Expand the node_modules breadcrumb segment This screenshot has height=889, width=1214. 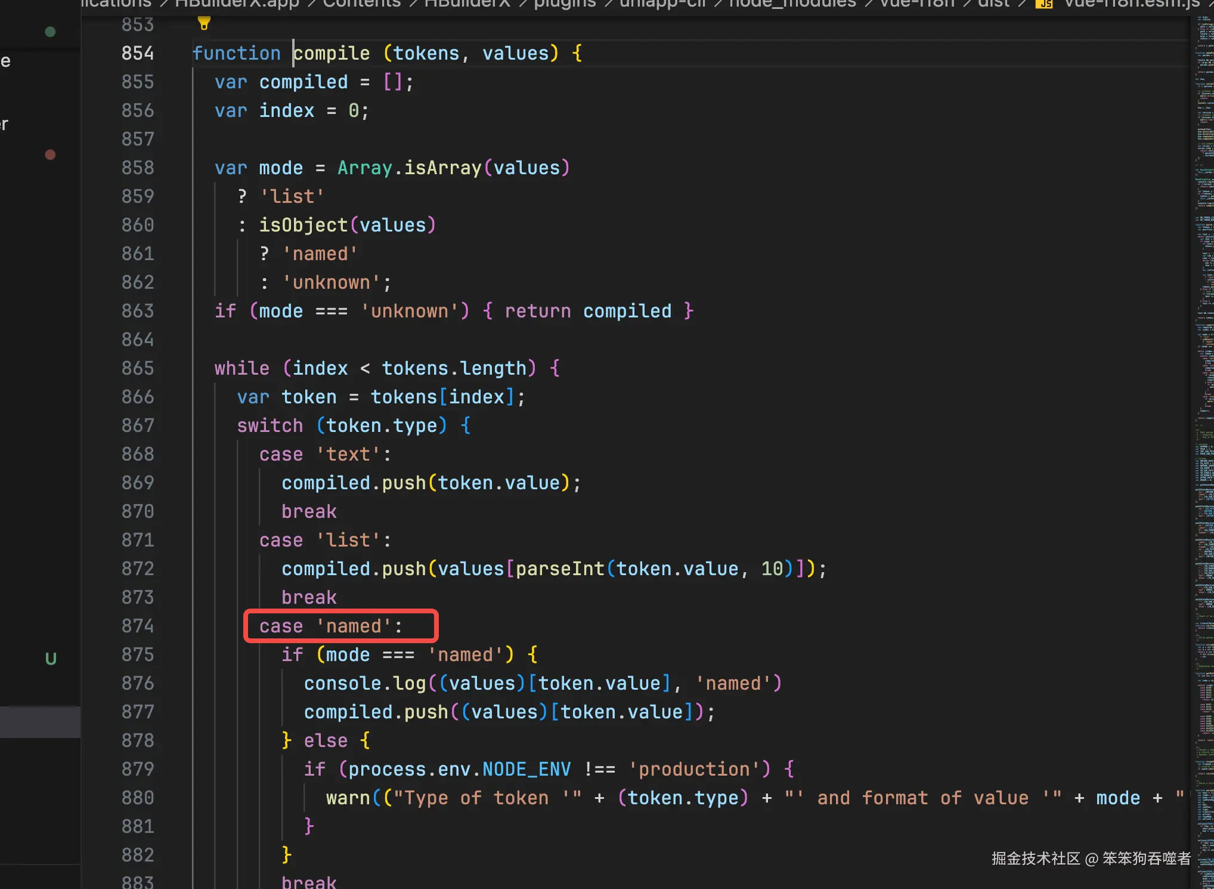(x=792, y=4)
